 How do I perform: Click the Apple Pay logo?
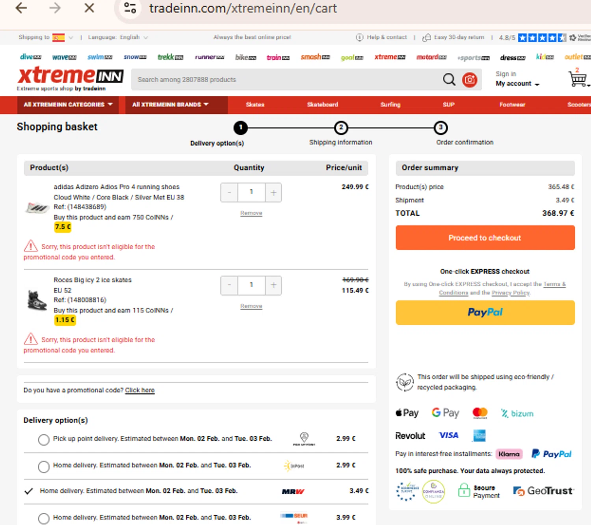407,413
